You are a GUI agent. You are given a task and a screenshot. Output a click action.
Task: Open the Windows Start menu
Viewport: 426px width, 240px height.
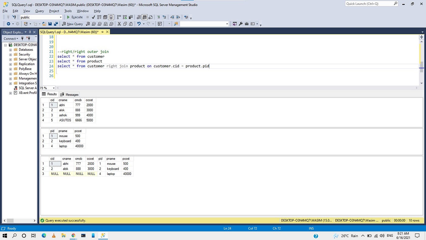(5, 235)
